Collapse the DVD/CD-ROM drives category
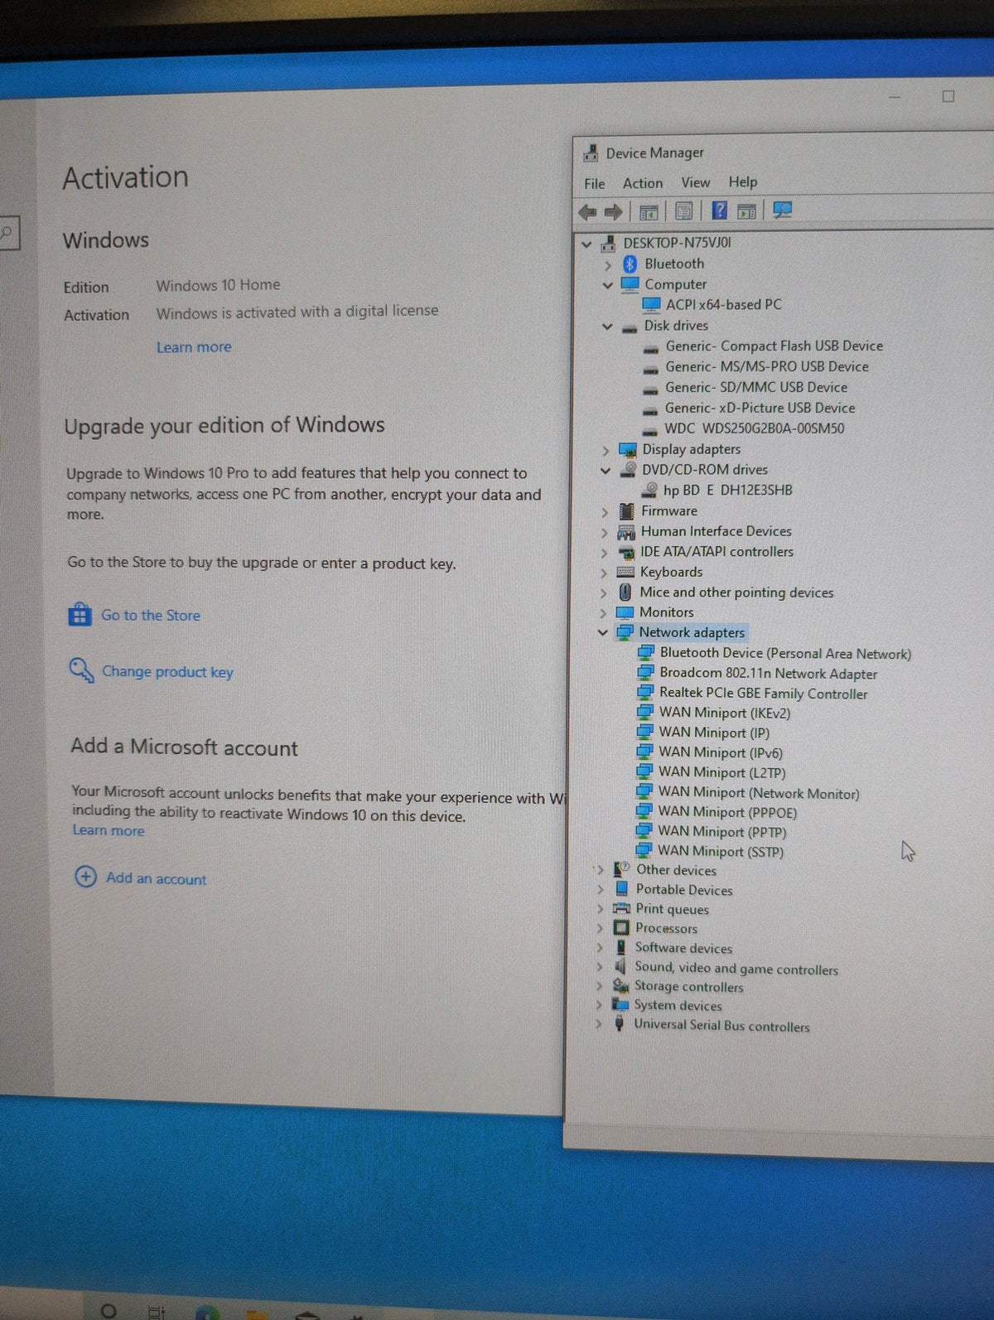The width and height of the screenshot is (994, 1320). pos(606,471)
